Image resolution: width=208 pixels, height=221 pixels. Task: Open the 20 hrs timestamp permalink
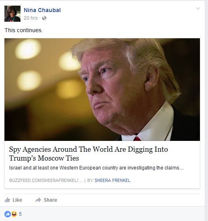[x=31, y=18]
